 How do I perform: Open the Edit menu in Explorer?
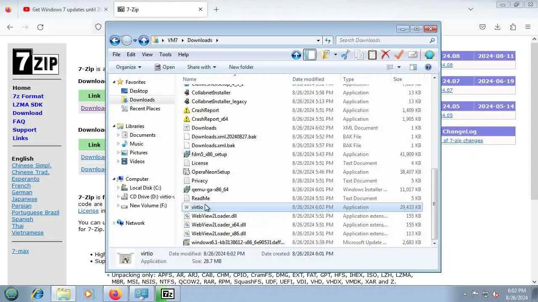[131, 55]
